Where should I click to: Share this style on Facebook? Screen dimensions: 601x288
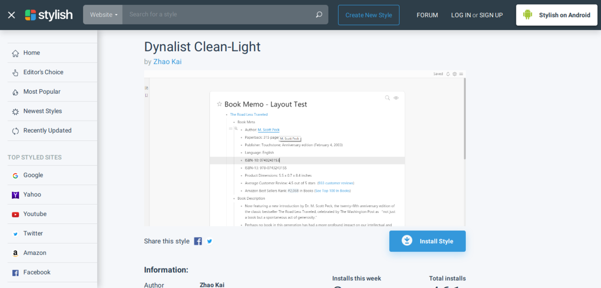pos(198,241)
